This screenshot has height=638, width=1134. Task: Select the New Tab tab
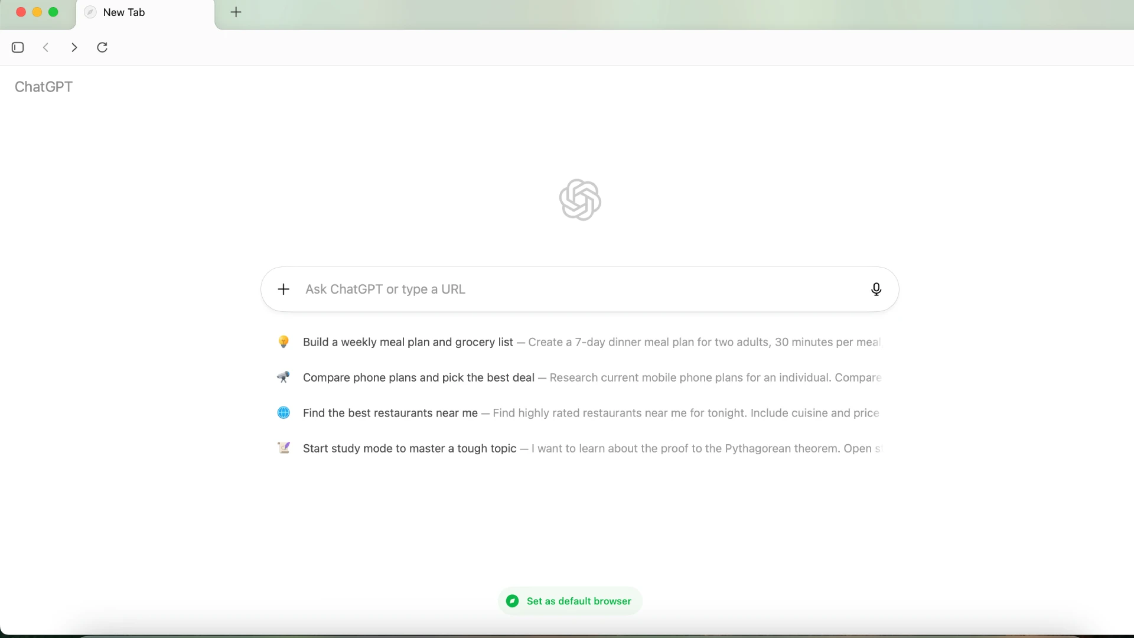145,12
